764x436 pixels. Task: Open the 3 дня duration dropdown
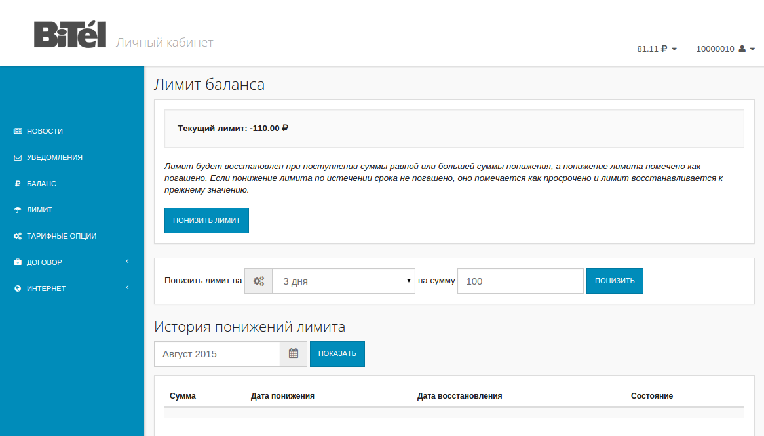pos(343,281)
